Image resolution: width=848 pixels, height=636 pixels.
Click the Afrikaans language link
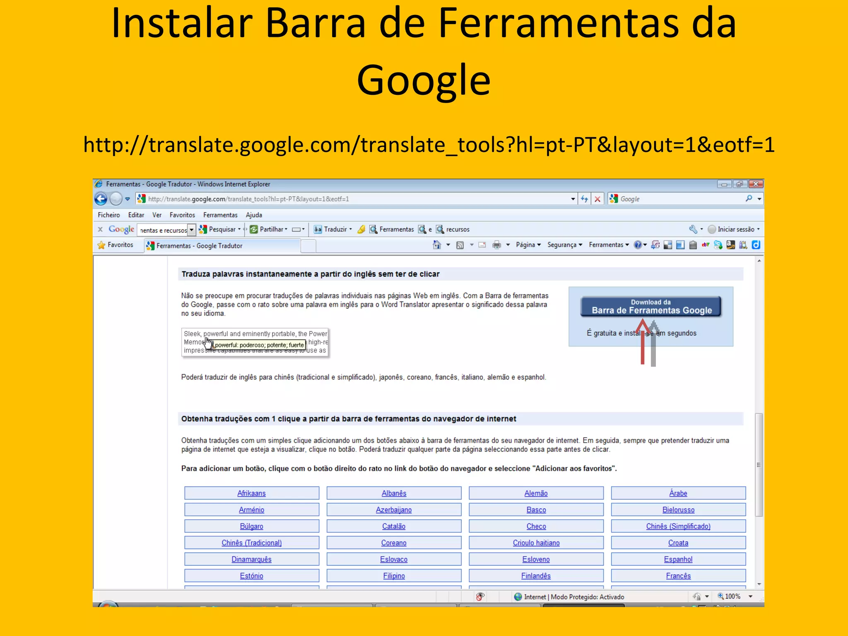pyautogui.click(x=251, y=493)
